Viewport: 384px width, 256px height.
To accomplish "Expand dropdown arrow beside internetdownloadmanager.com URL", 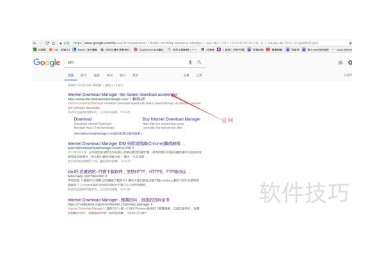I will (x=131, y=99).
